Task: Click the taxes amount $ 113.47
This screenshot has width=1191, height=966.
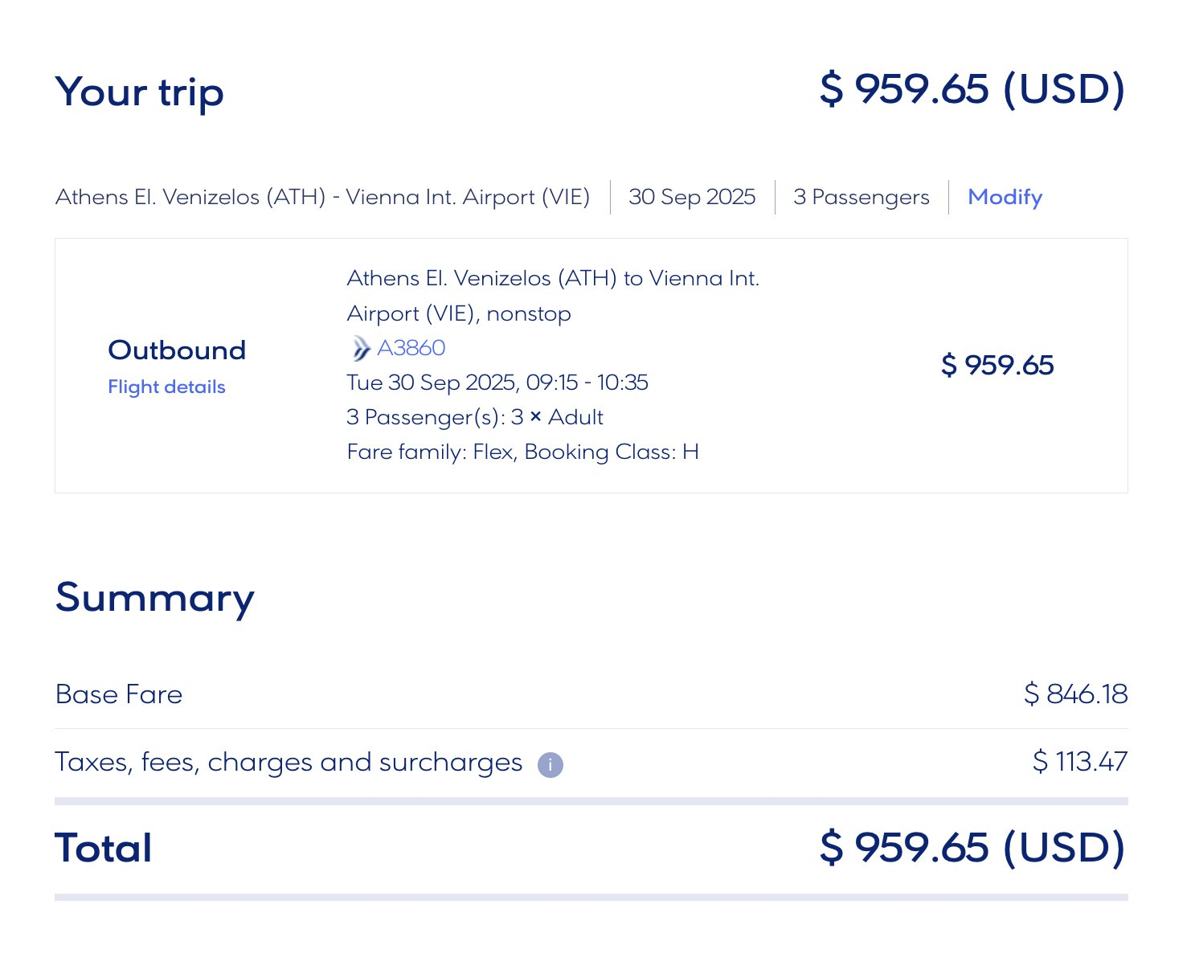Action: click(x=1079, y=761)
